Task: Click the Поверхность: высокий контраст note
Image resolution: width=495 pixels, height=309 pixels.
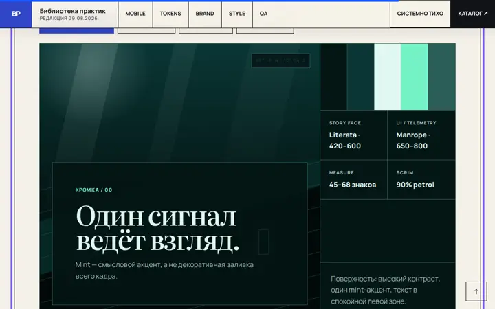Action: [x=385, y=290]
